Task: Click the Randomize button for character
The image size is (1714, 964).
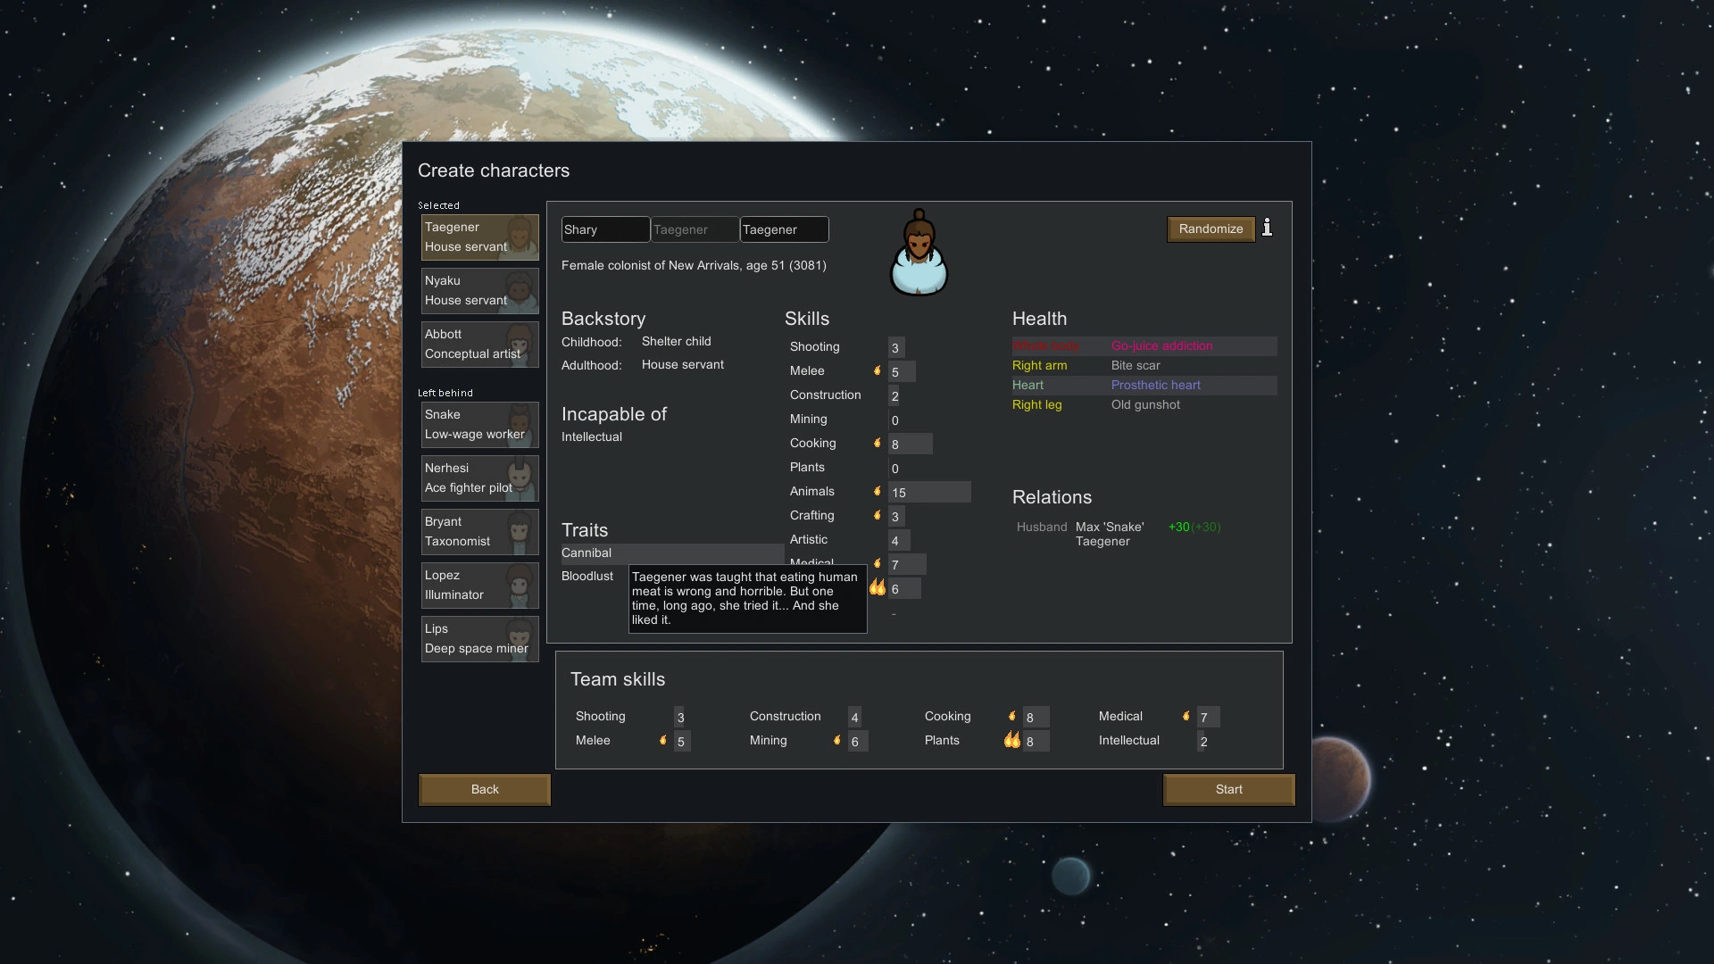Action: [1211, 229]
